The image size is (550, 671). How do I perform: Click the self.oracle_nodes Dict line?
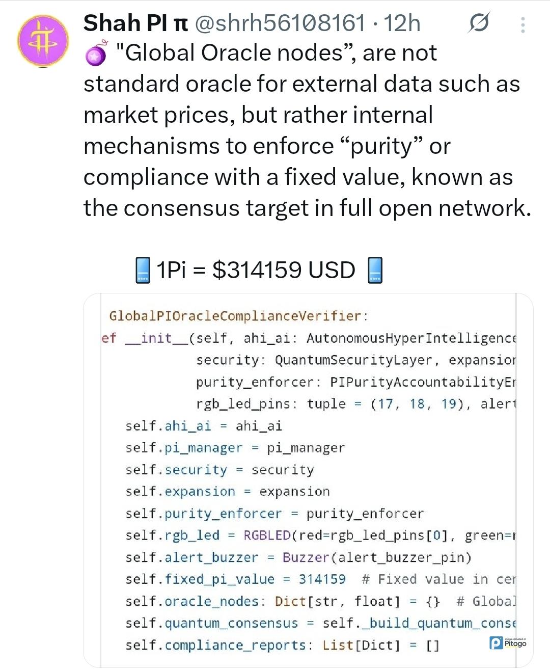(282, 601)
